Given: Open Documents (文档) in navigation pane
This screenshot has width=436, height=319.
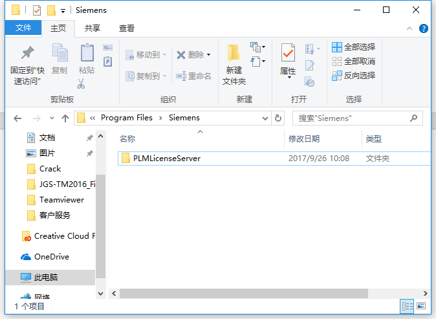Looking at the screenshot, I should 47,138.
